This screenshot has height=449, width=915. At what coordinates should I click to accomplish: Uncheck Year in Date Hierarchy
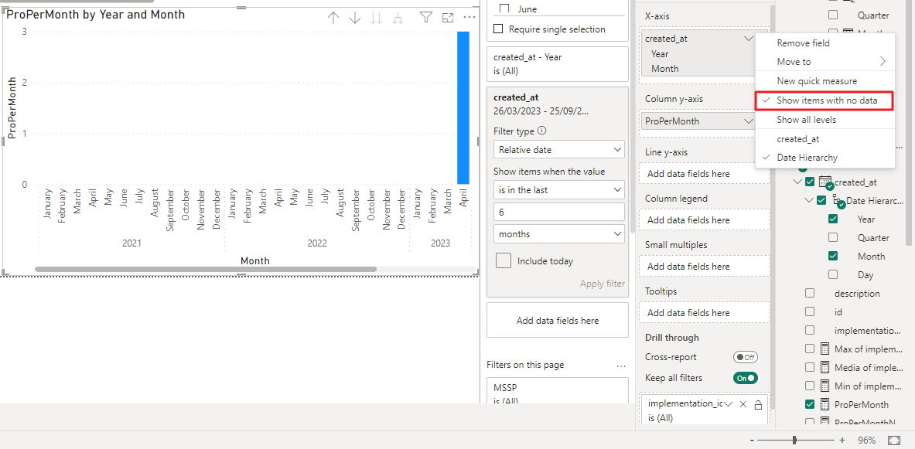[833, 219]
